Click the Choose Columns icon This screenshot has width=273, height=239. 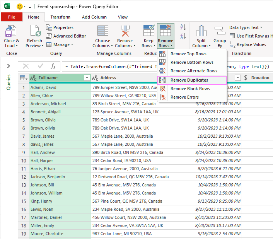point(103,31)
